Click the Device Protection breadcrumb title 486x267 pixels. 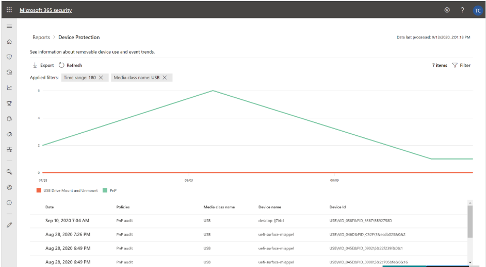tap(79, 37)
